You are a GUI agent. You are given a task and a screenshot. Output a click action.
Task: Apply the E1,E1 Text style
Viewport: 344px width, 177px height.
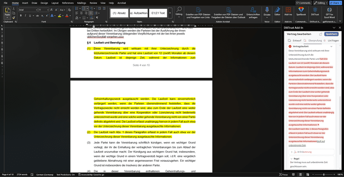point(158,13)
